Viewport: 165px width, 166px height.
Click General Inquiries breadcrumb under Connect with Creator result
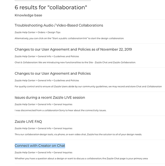pos(63,152)
